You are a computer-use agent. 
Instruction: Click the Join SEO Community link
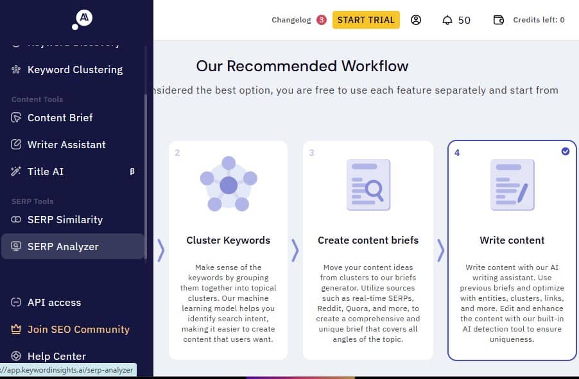click(78, 330)
